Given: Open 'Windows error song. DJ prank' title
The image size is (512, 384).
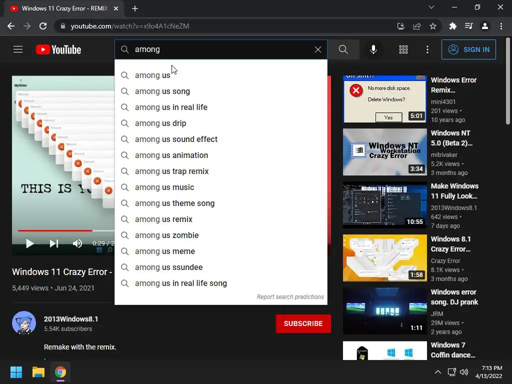Looking at the screenshot, I should (454, 297).
